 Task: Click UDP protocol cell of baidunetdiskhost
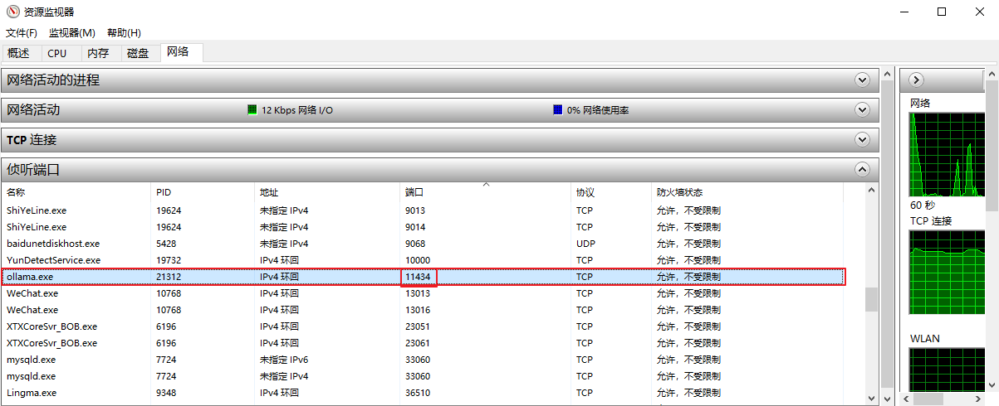[585, 244]
